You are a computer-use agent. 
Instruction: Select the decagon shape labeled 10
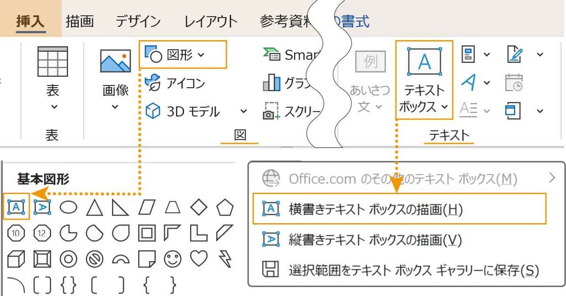coord(16,233)
